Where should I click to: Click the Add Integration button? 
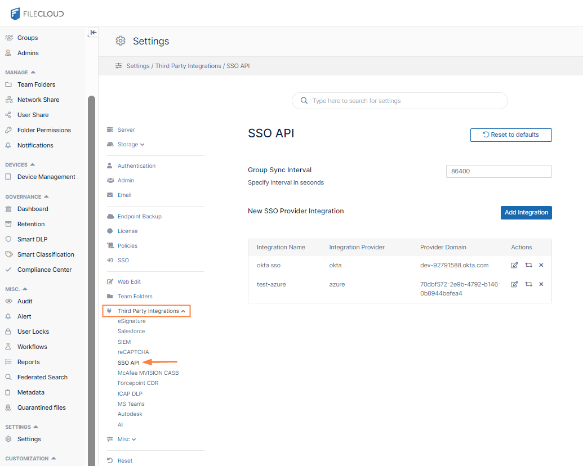(x=526, y=213)
